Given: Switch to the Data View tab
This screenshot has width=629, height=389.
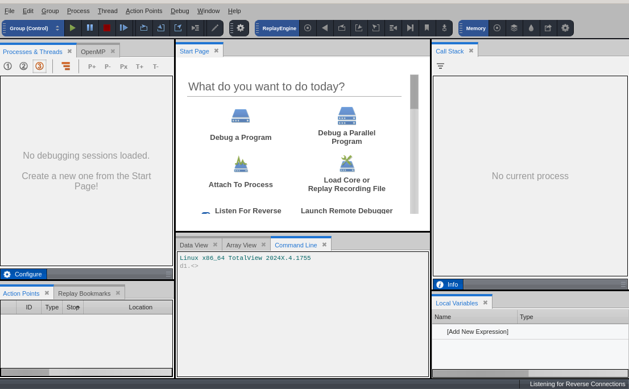Looking at the screenshot, I should point(194,245).
